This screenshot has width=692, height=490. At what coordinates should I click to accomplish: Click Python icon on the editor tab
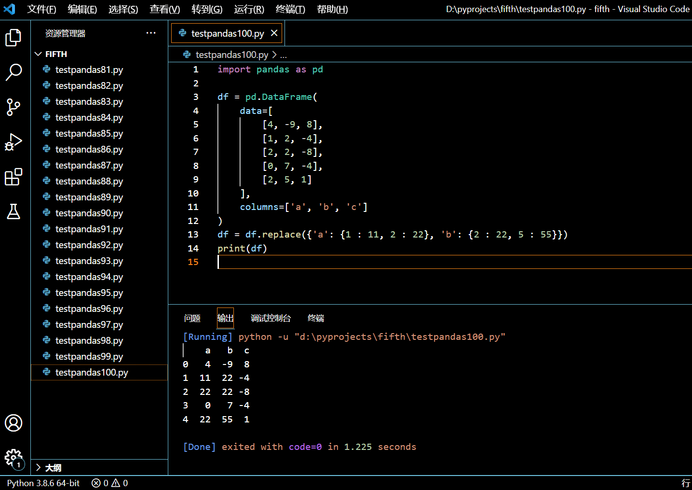point(182,33)
